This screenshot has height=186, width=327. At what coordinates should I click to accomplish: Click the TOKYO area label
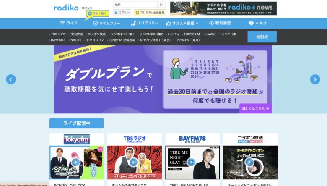(x=86, y=8)
